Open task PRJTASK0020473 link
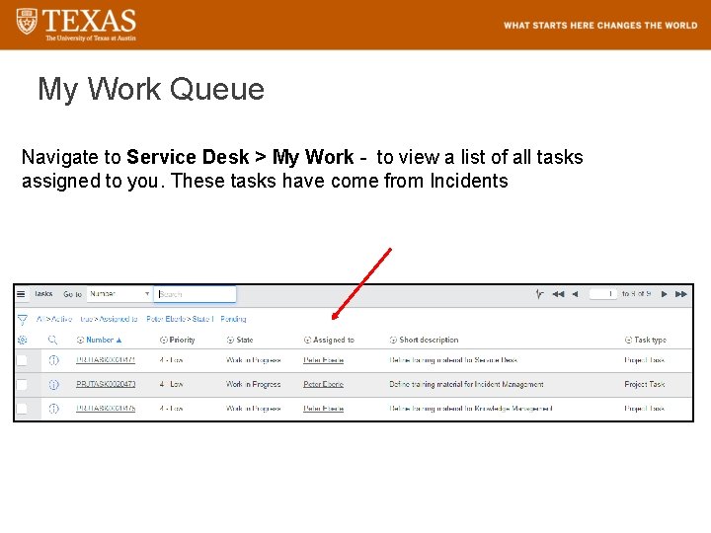The image size is (711, 533). [106, 384]
